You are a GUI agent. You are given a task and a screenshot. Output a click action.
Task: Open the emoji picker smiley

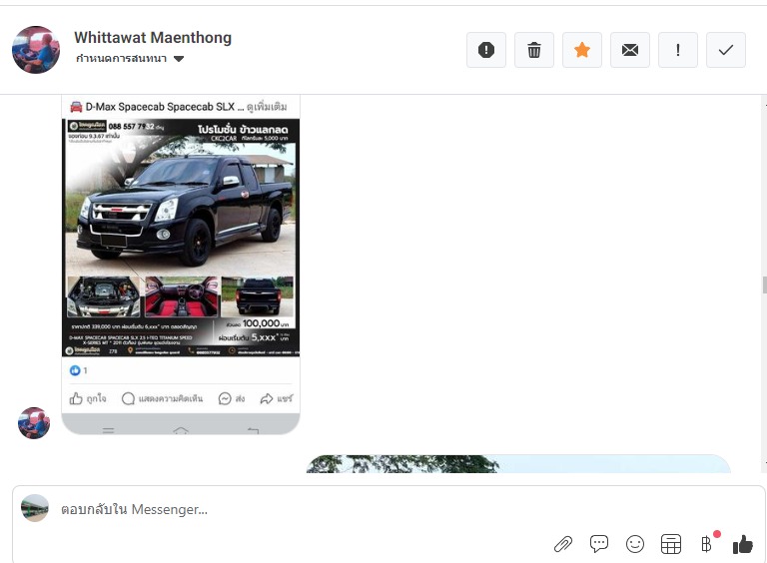(x=635, y=544)
